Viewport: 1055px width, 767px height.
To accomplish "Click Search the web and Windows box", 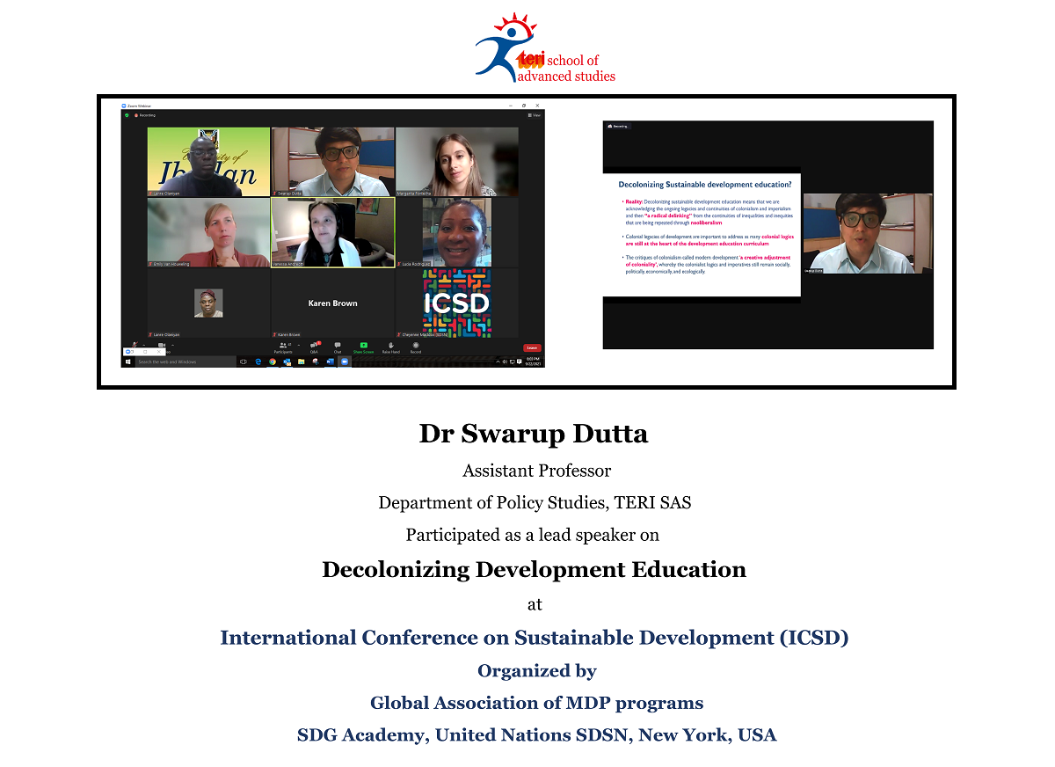I will [186, 362].
